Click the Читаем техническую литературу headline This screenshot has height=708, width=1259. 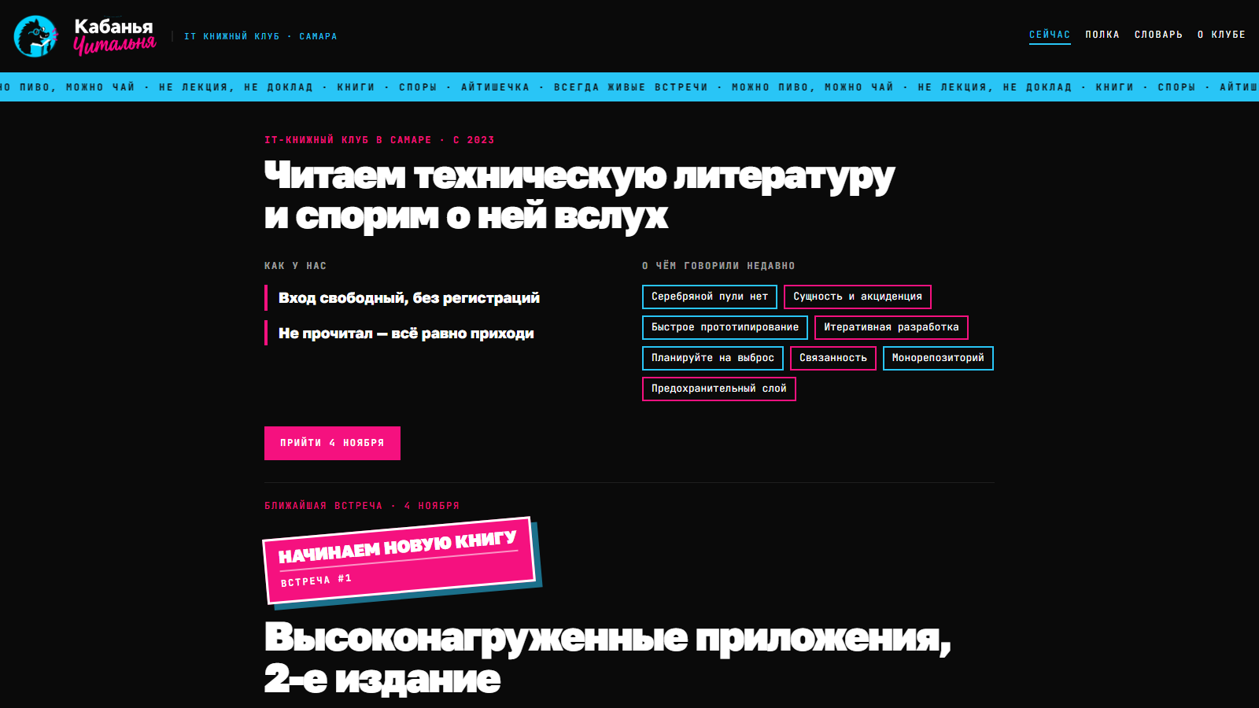tap(579, 195)
